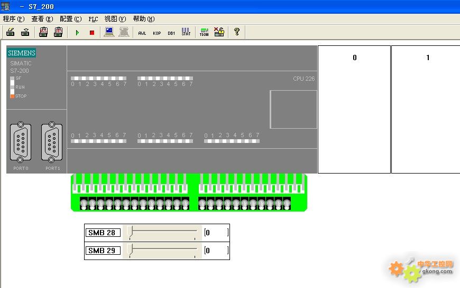Click the question mark help icon
Image resolution: width=460 pixels, height=288 pixels.
237,32
